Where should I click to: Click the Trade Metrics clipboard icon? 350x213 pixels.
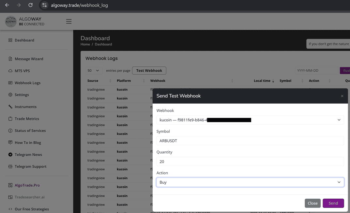[10, 119]
